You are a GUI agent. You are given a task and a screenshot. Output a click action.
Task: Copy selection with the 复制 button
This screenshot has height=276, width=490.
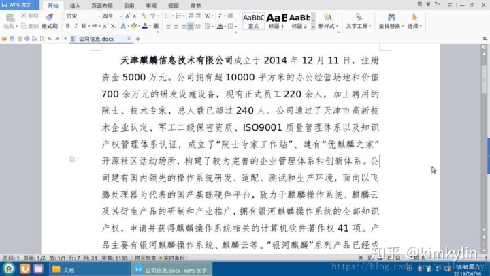tap(30, 26)
